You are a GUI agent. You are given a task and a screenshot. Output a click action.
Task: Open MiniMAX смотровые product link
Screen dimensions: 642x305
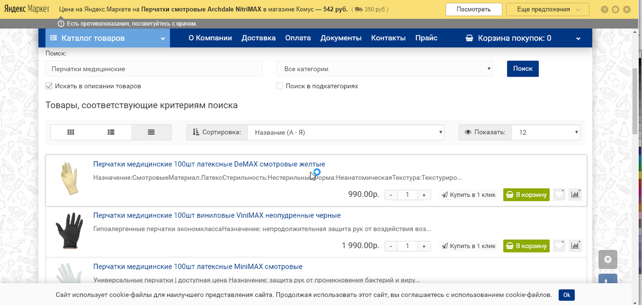point(198,266)
